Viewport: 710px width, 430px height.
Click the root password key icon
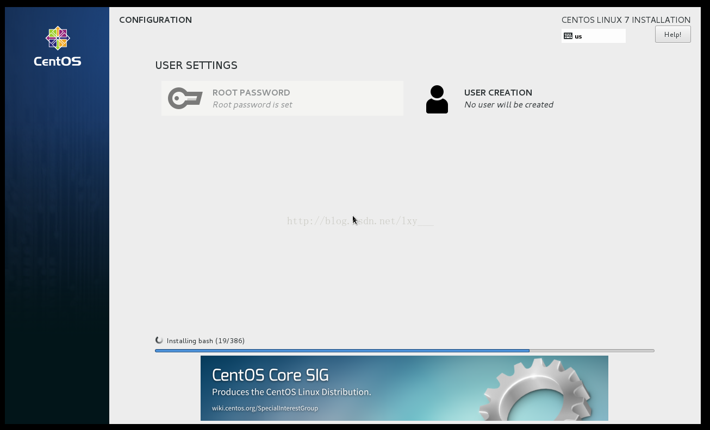pos(185,98)
